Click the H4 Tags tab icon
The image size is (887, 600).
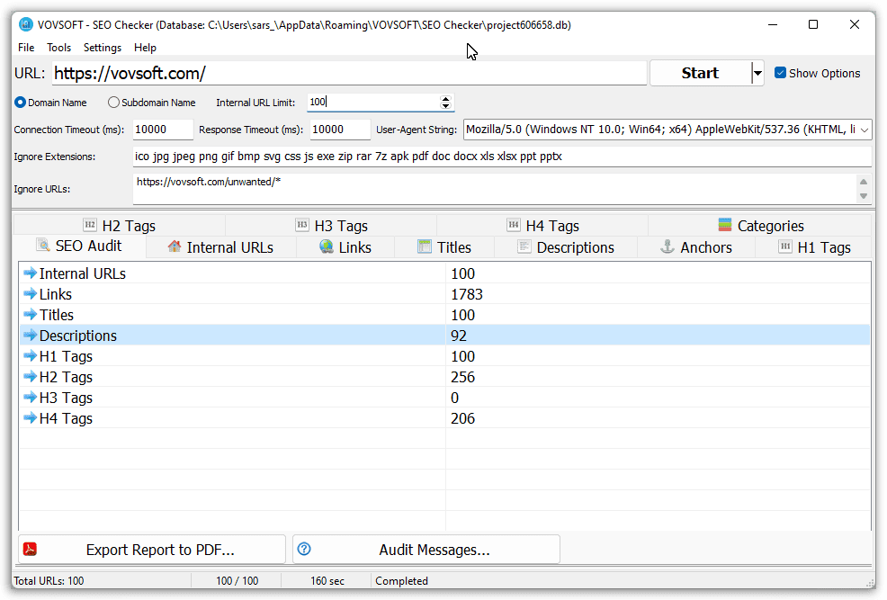coord(513,225)
